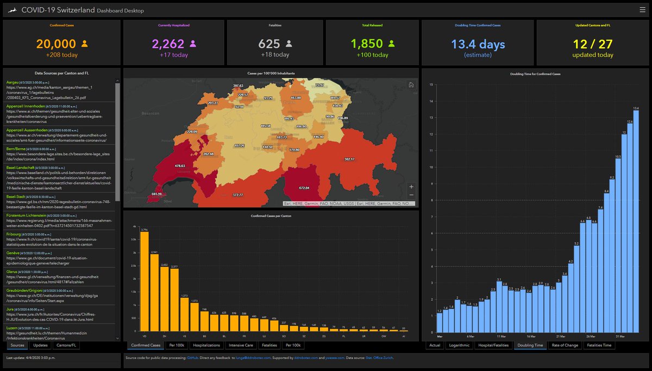Open the Hospital/Fatalities tab
652x371 pixels.
point(494,345)
